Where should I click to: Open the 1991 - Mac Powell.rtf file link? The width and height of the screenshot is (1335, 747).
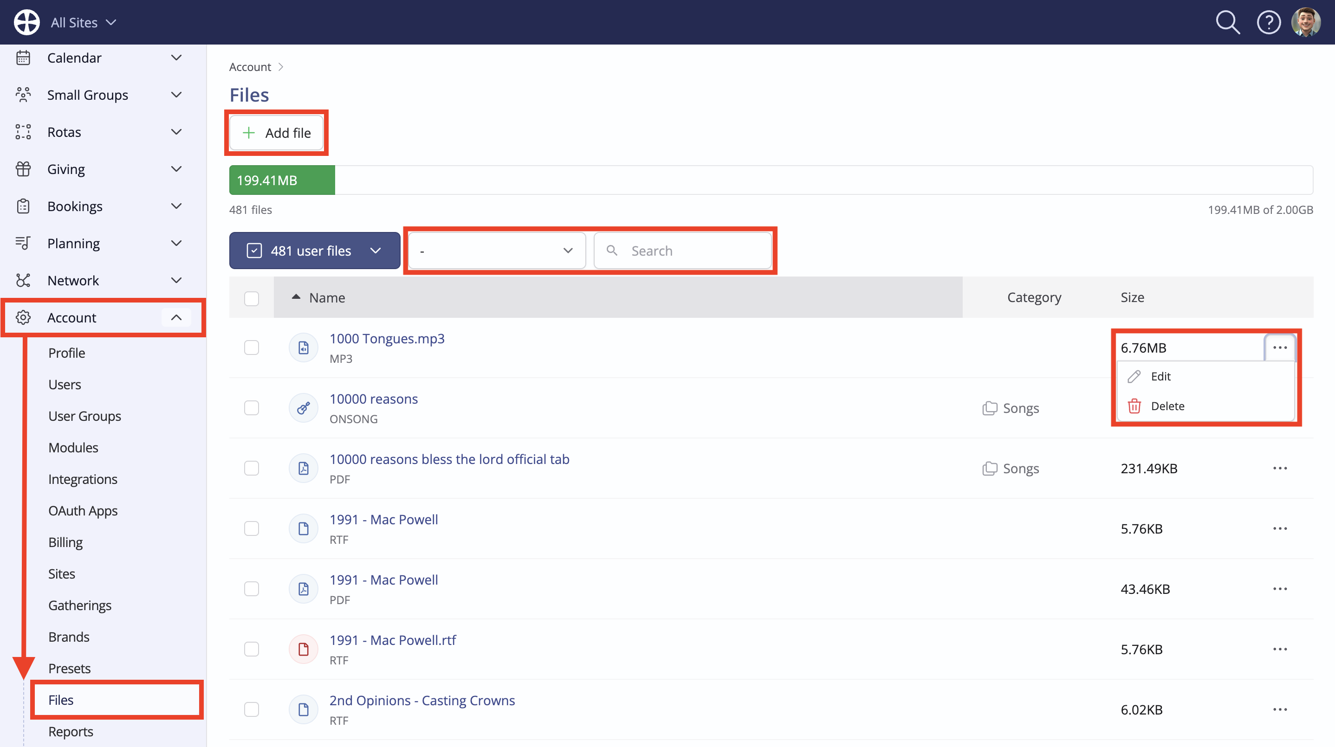[x=392, y=640]
